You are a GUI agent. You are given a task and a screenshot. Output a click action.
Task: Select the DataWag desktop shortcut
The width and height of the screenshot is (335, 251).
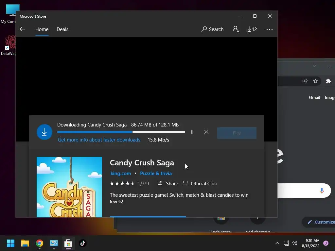pos(8,46)
